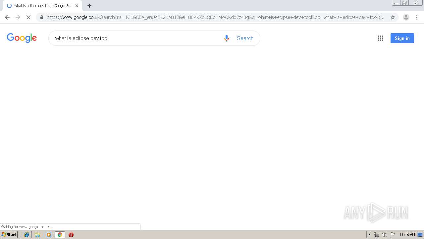
Task: Select the 'what is eclipse dev tool' tab
Action: point(42,6)
